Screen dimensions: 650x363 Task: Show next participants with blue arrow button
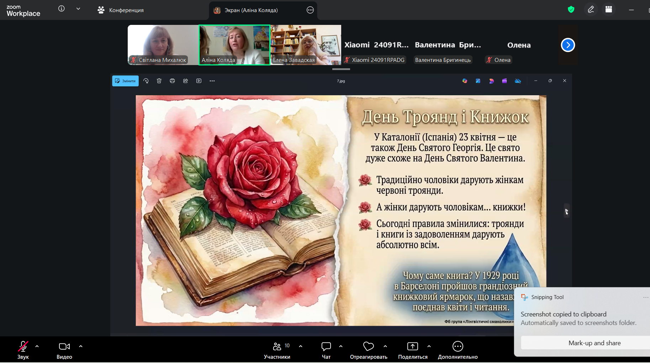[x=568, y=45]
